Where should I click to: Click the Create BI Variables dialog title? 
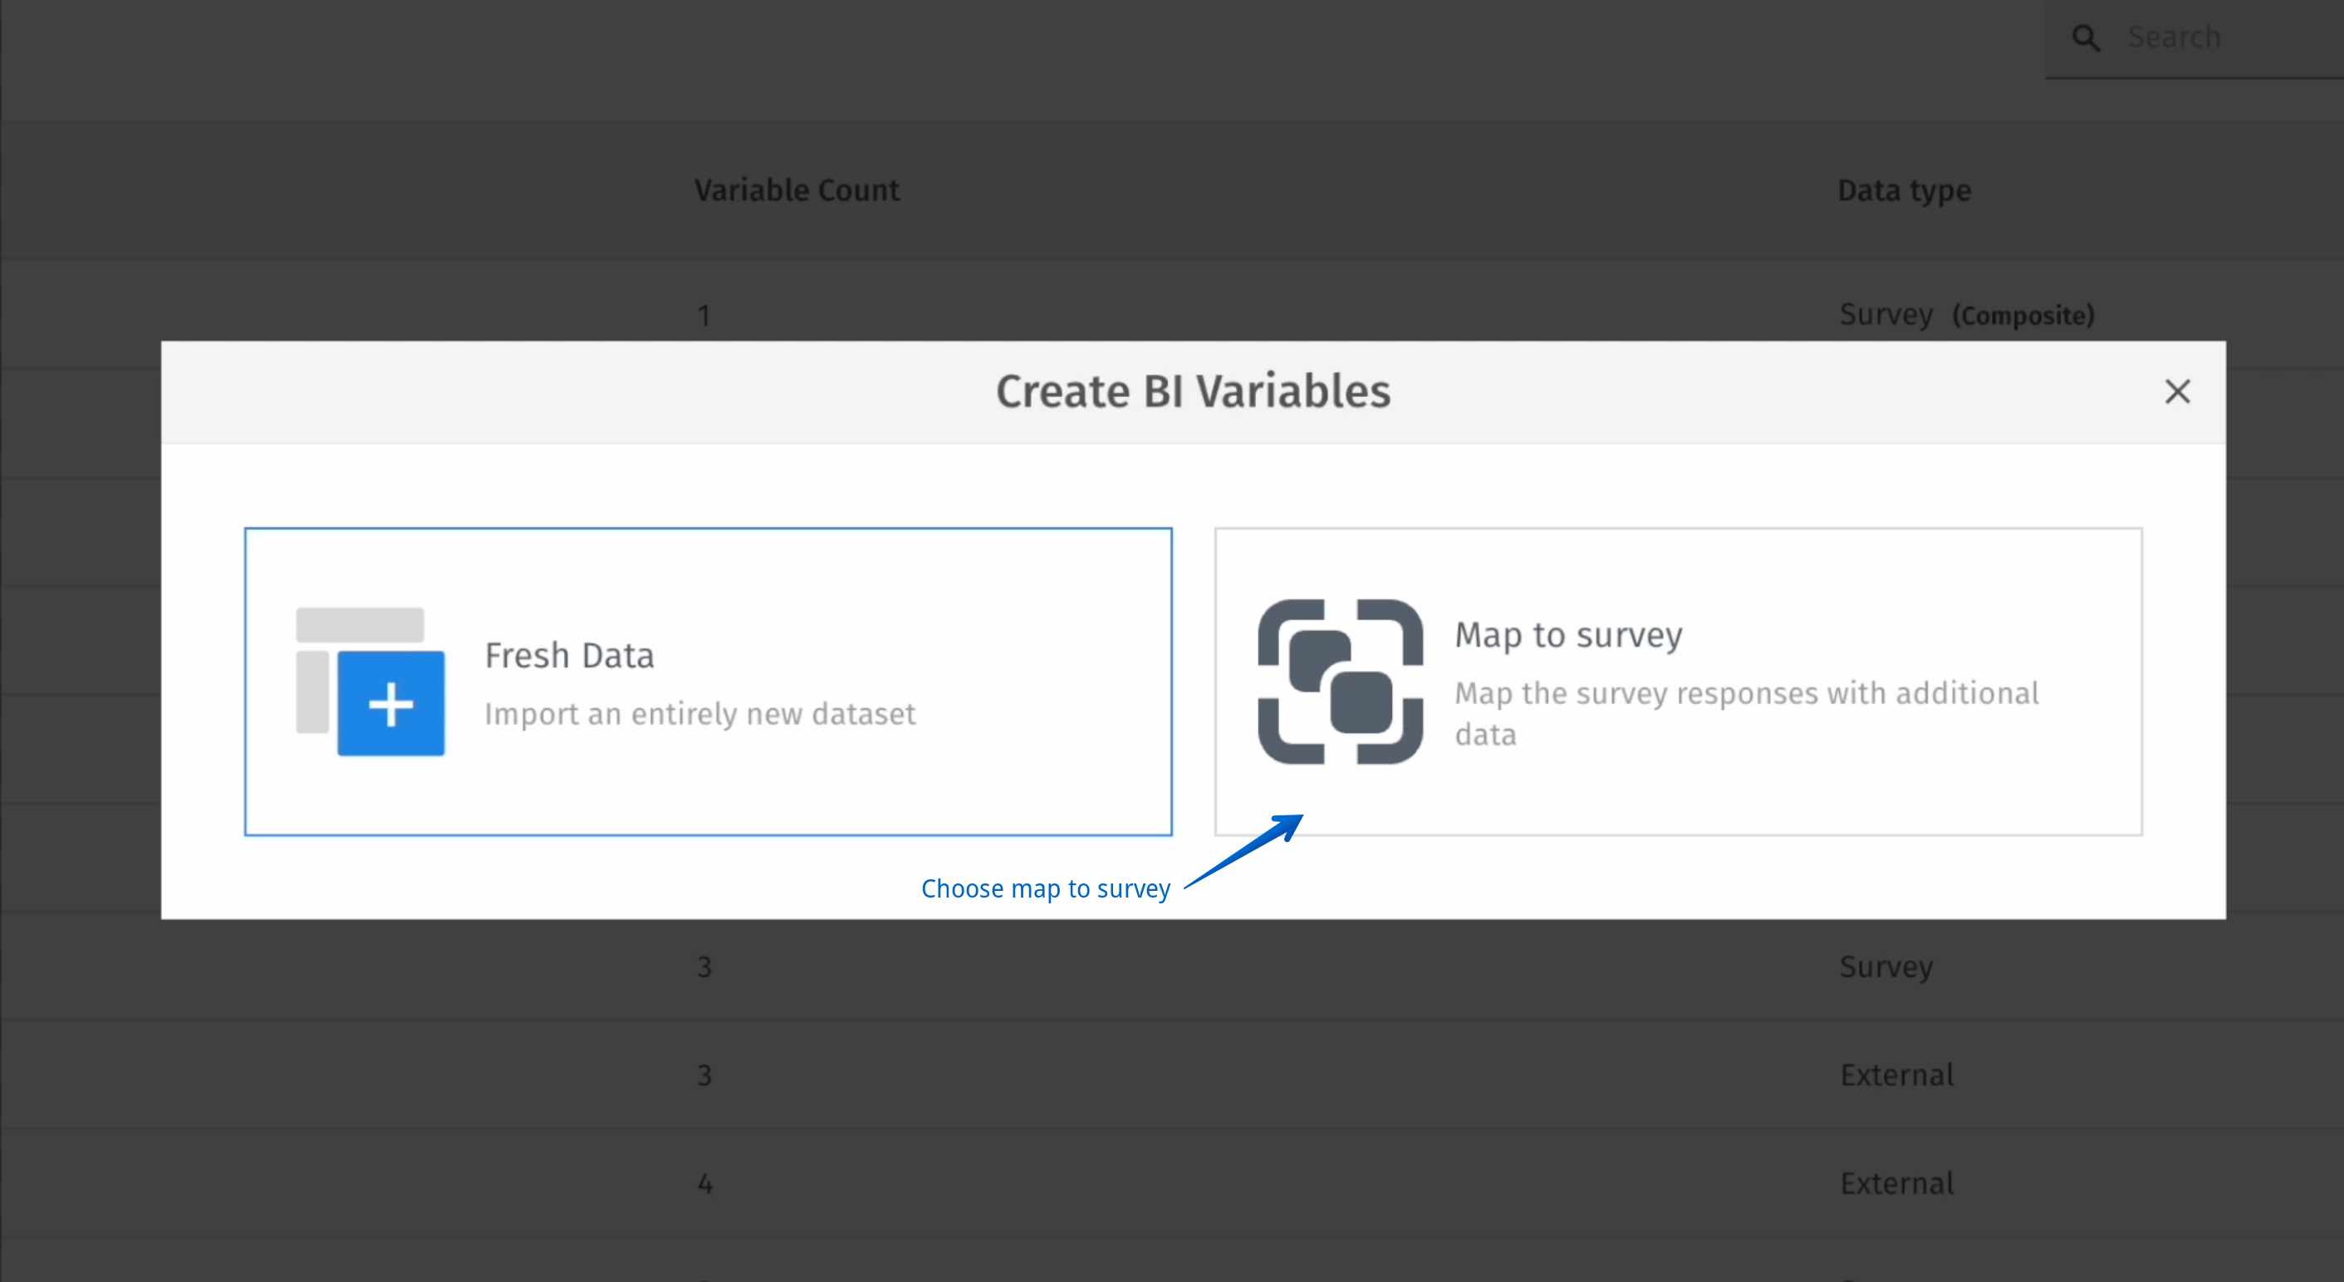[x=1191, y=391]
